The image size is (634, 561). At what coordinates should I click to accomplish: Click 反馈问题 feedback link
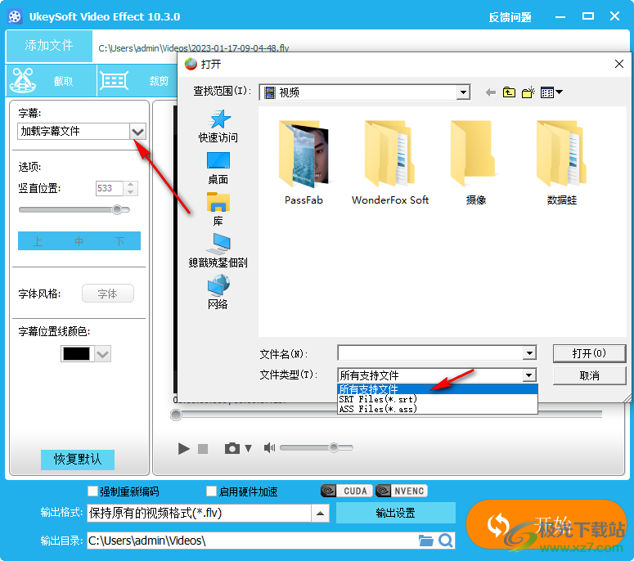510,17
